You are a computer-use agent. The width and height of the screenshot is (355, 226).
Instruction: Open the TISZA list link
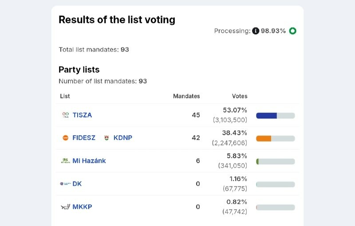(x=82, y=115)
